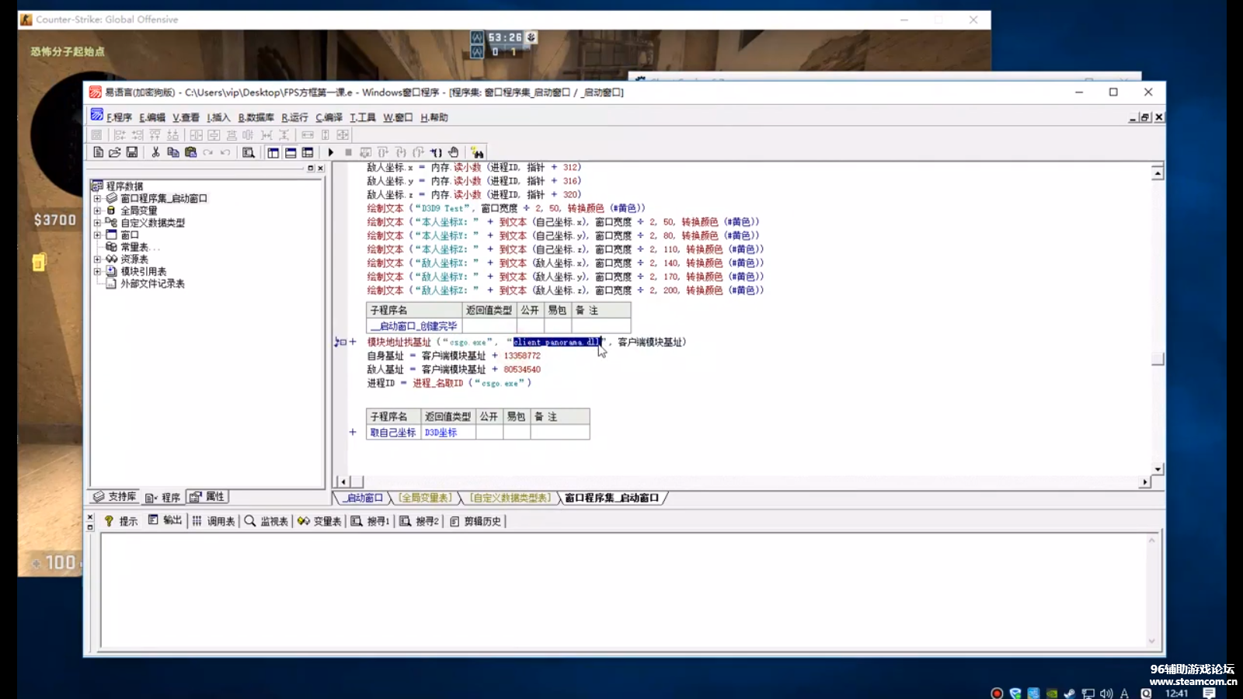Click the binoculars search icon in toolbar

click(x=477, y=152)
